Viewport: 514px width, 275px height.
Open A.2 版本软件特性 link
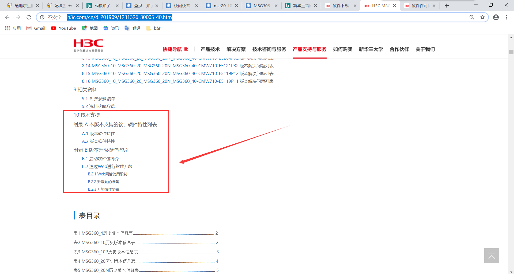tap(99, 141)
